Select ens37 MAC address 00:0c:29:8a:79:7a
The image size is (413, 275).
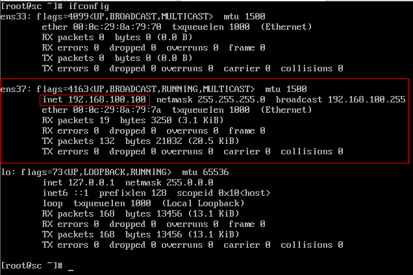click(117, 110)
